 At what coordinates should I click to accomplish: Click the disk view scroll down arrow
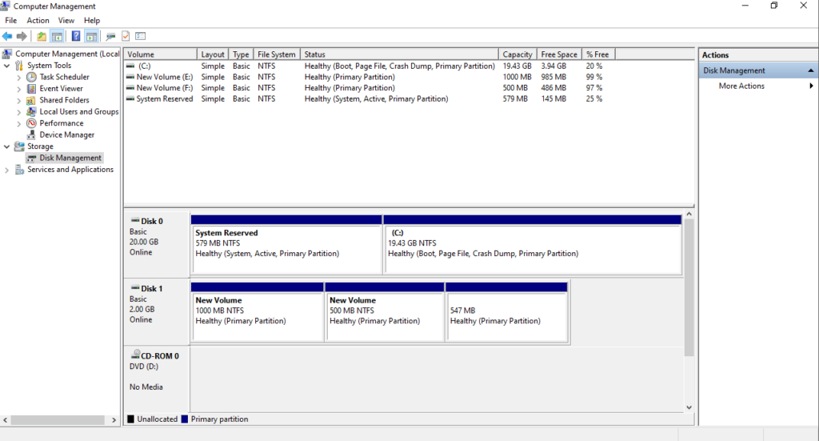pos(689,407)
